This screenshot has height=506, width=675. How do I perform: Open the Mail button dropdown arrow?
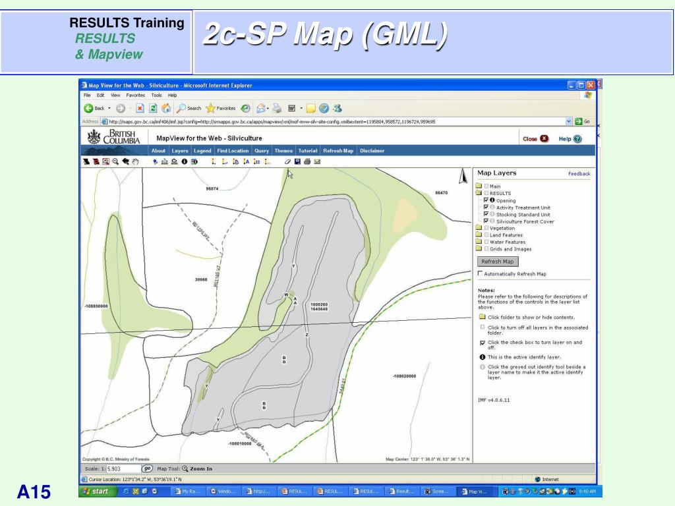[268, 109]
